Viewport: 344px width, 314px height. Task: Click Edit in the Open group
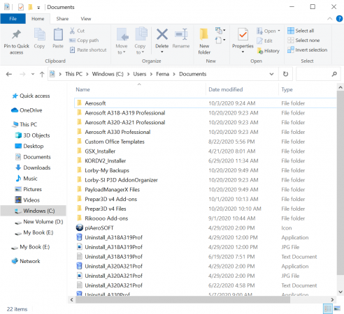tap(264, 41)
